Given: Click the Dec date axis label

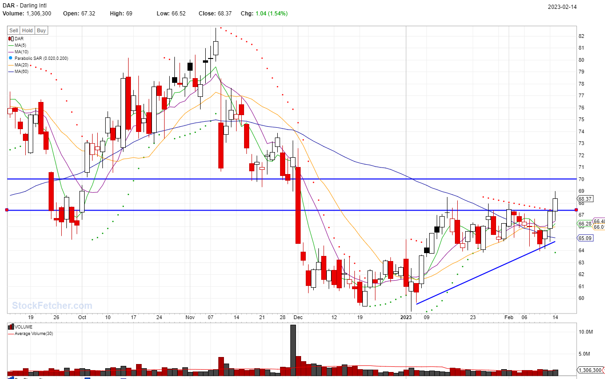Looking at the screenshot, I should [x=298, y=317].
